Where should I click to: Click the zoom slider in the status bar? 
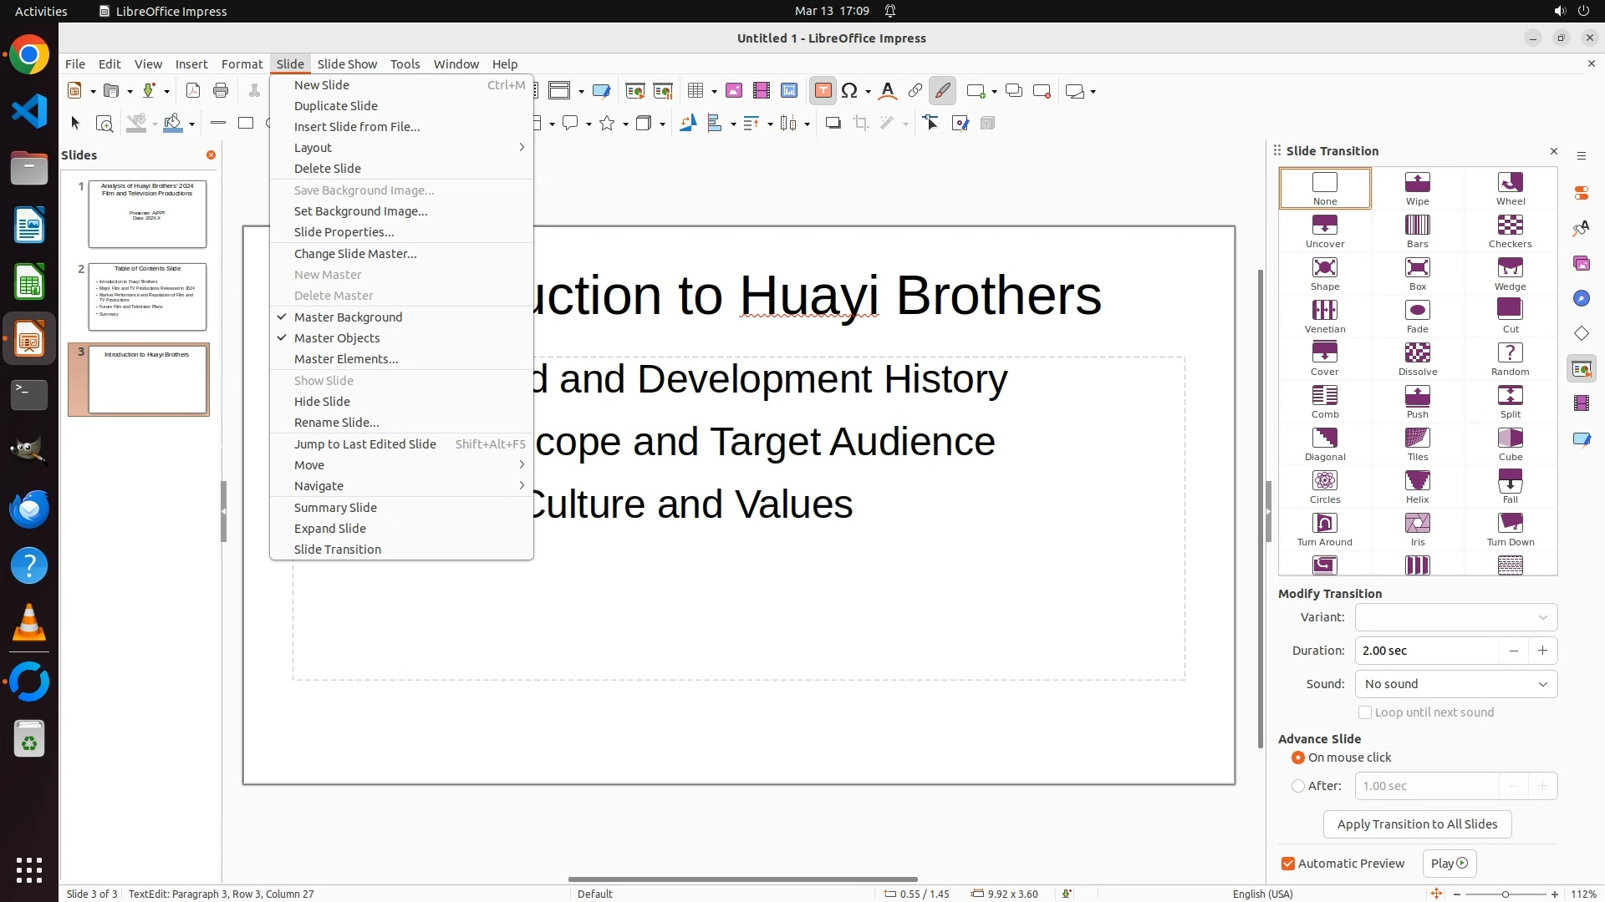pyautogui.click(x=1505, y=894)
